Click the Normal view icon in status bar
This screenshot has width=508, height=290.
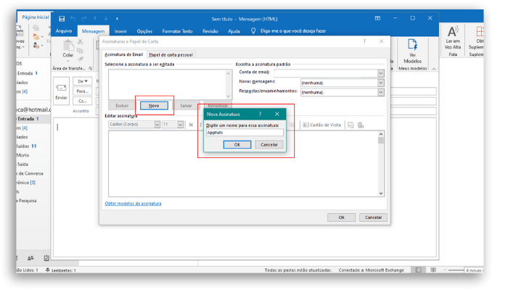(418, 270)
